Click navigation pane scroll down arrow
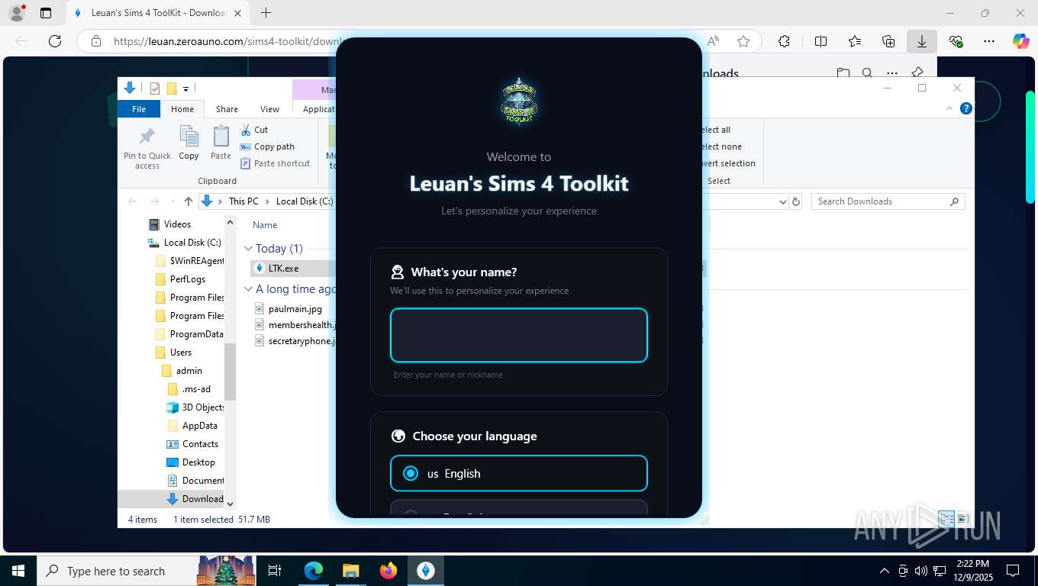The height and width of the screenshot is (586, 1038). coord(230,504)
